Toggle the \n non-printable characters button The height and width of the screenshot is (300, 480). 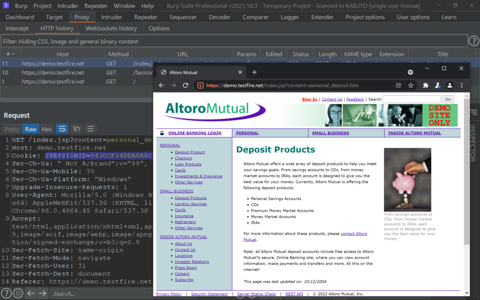(x=76, y=129)
